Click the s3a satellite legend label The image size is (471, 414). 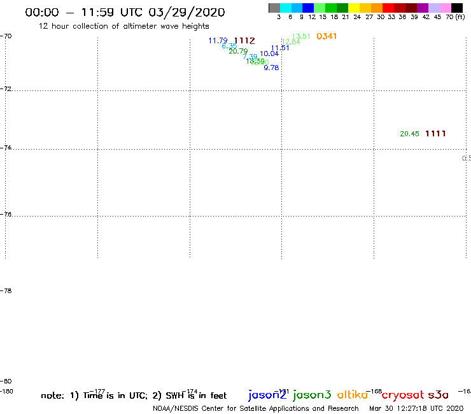[438, 395]
